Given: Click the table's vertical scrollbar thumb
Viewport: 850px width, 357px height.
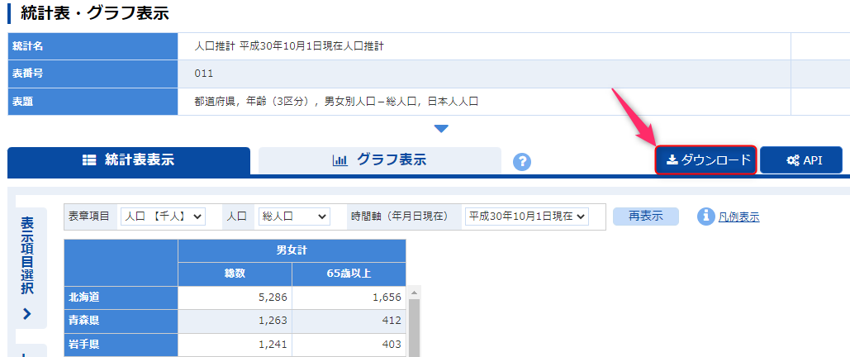Looking at the screenshot, I should coord(414,327).
